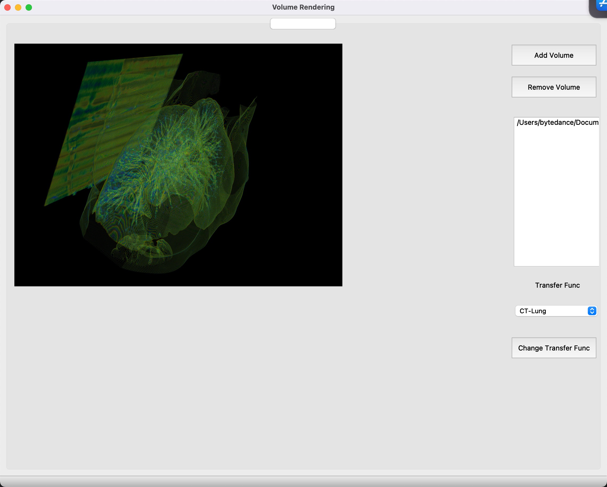Select the /Users/bytedance/Docum volume list entry

point(557,122)
